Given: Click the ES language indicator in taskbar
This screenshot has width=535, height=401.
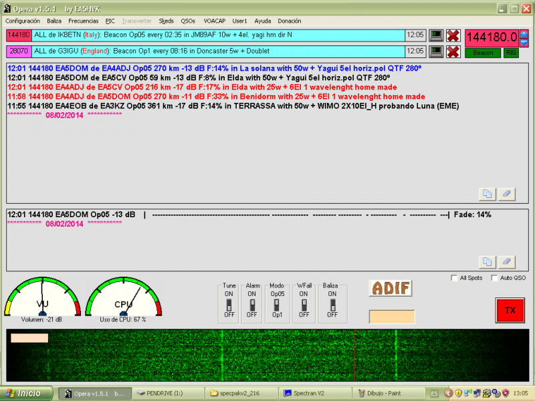Looking at the screenshot, I should pos(434,394).
